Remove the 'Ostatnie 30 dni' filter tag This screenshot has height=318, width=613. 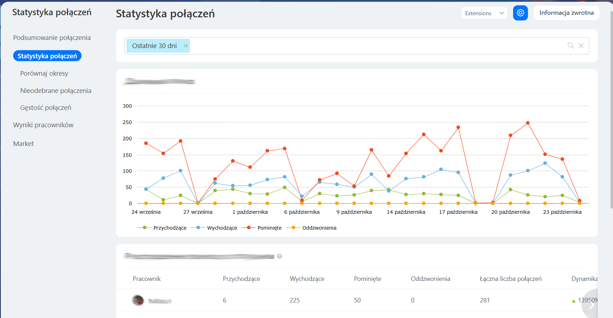click(x=186, y=46)
